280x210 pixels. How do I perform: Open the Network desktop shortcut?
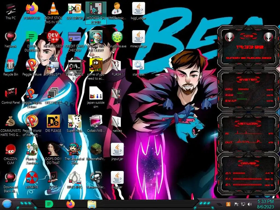click(11, 39)
